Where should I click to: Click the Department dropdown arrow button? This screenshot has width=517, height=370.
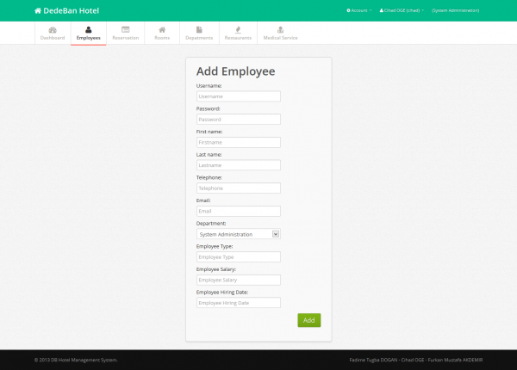pyautogui.click(x=276, y=234)
